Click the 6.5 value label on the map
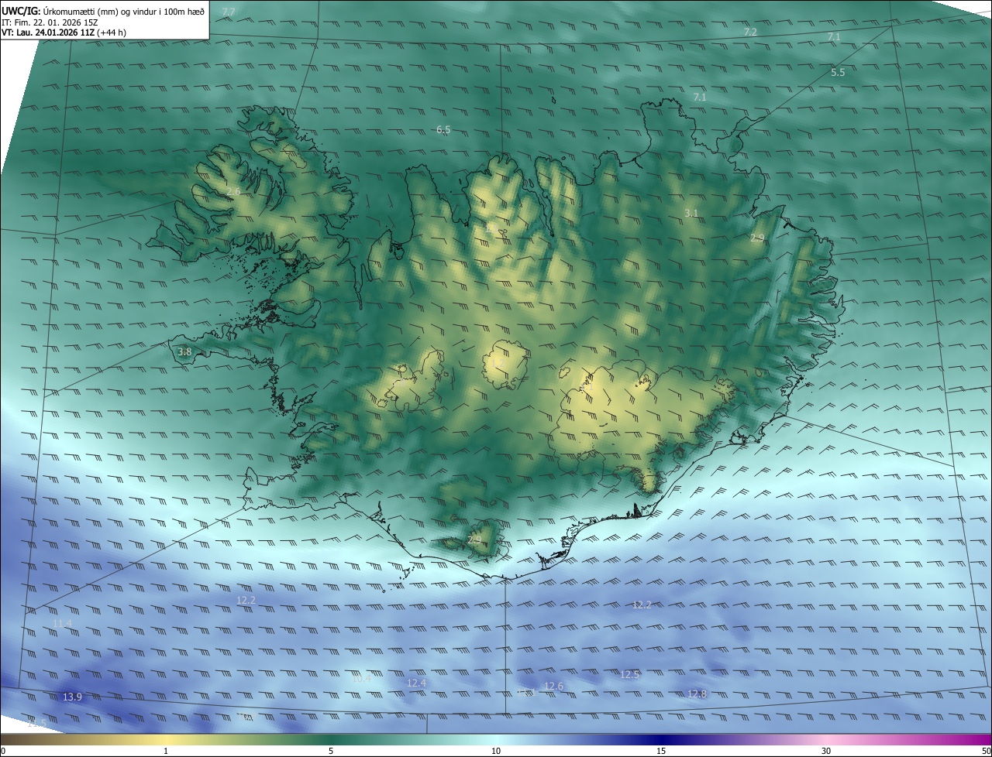The width and height of the screenshot is (992, 757). [x=443, y=130]
